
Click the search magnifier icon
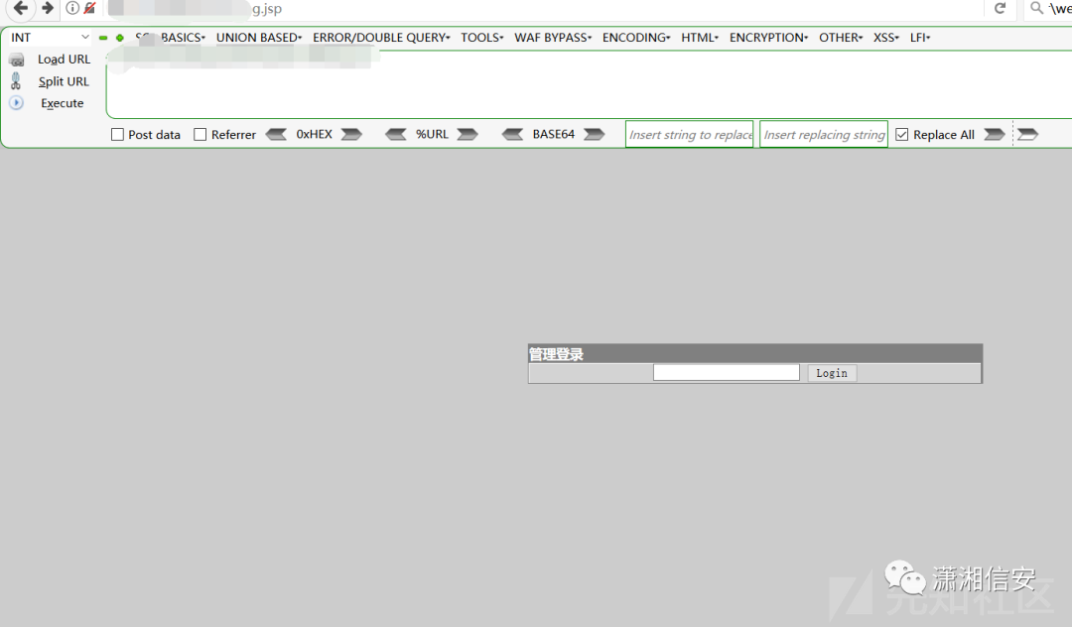(x=1036, y=8)
